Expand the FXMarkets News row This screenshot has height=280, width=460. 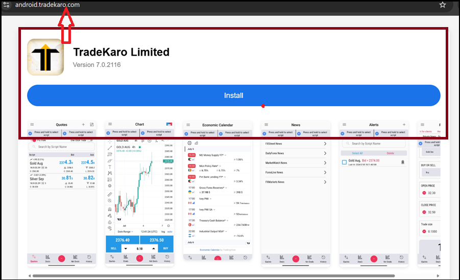pyautogui.click(x=325, y=182)
